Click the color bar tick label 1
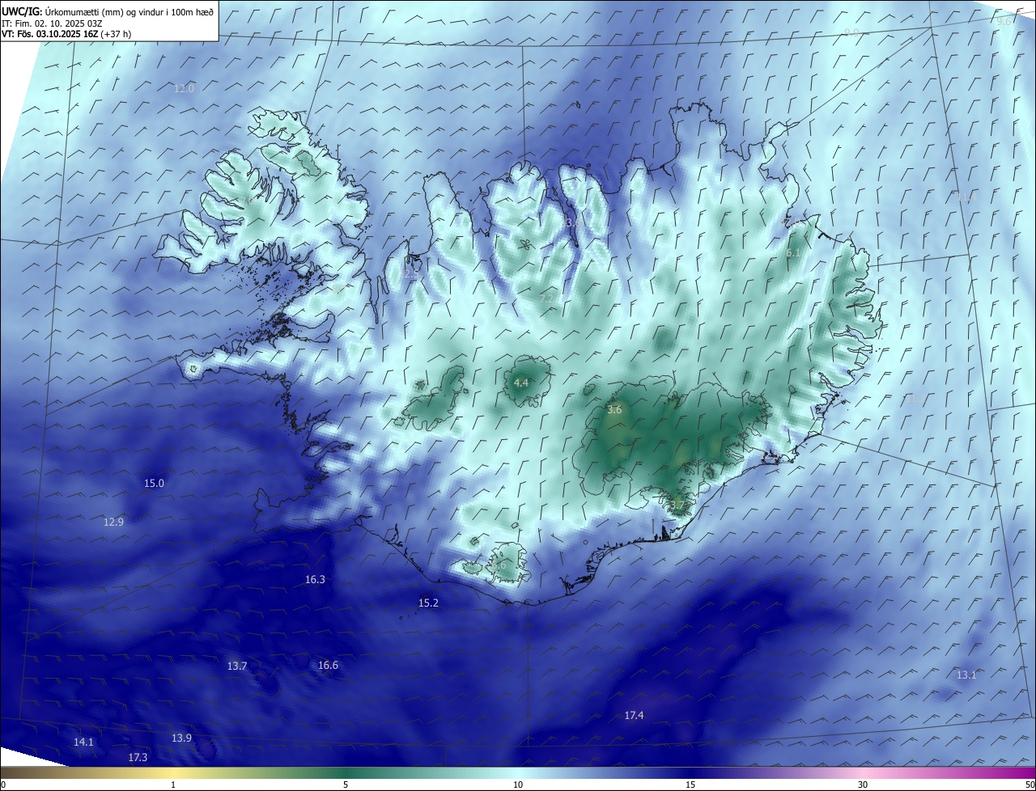1036x791 pixels. point(173,785)
